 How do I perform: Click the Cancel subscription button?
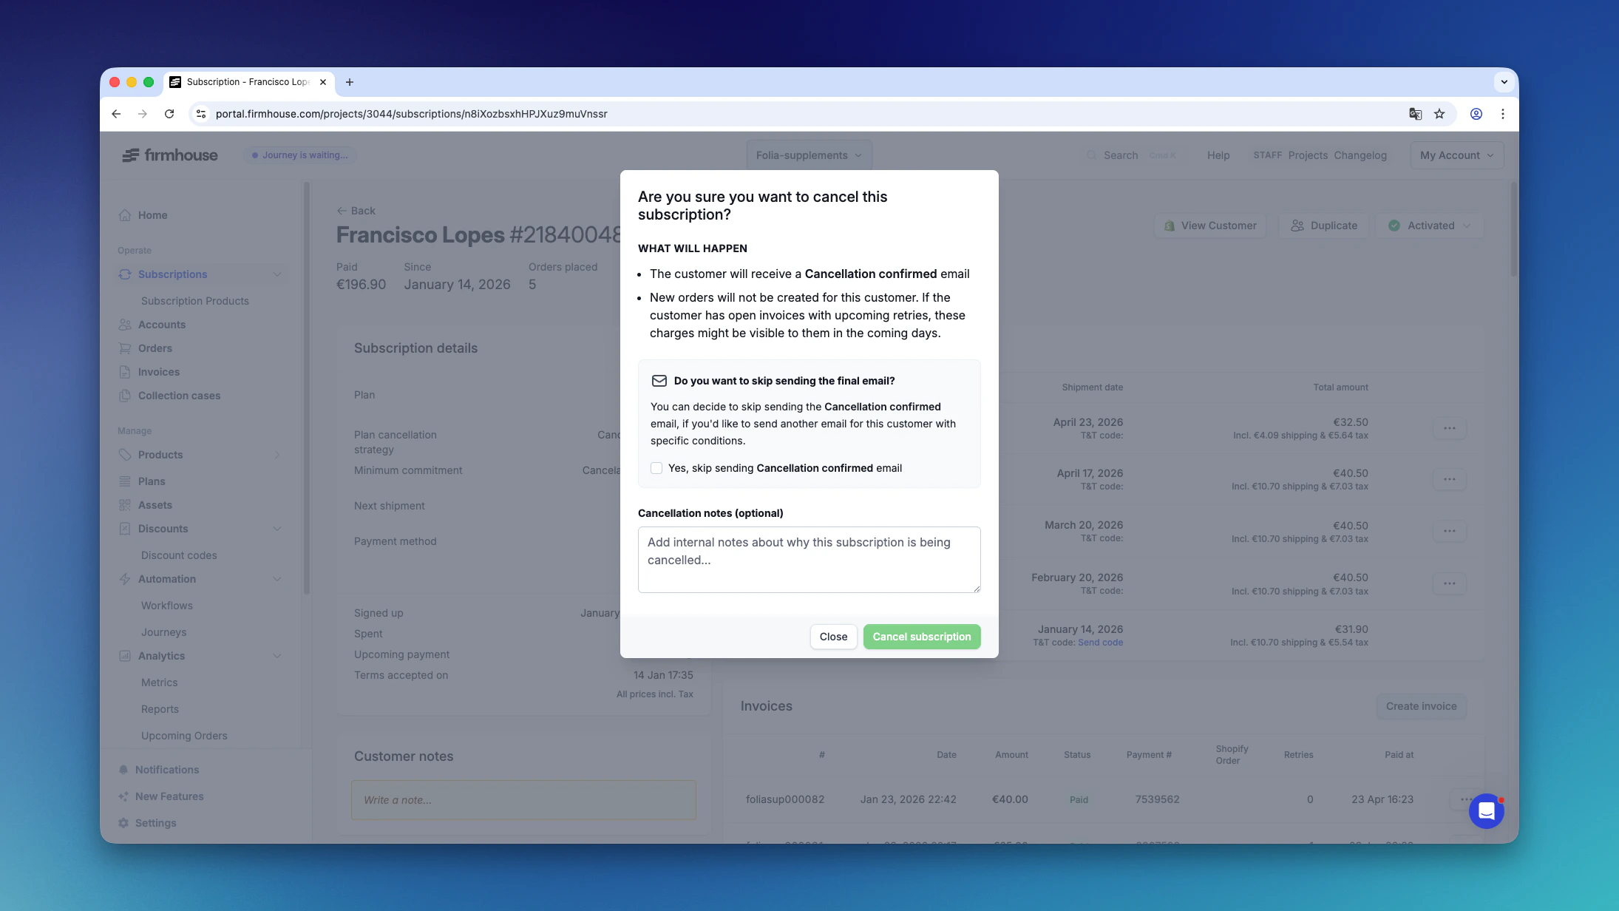[922, 637]
